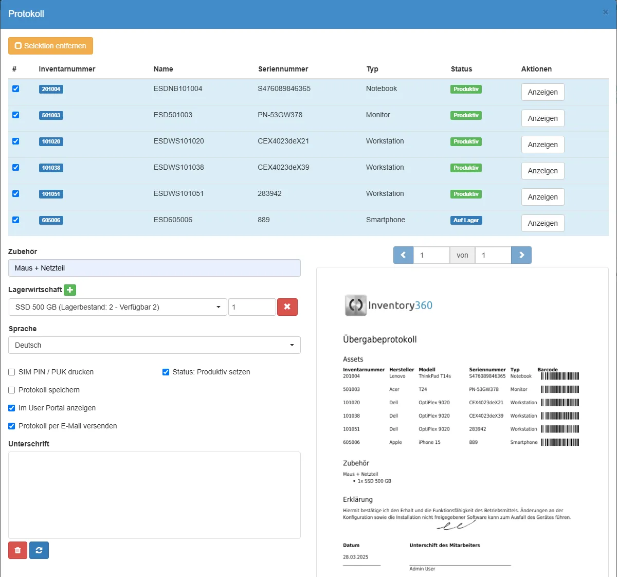Click Anzeigen for ESDWS101051 workstation
This screenshot has height=577, width=617.
click(x=542, y=197)
